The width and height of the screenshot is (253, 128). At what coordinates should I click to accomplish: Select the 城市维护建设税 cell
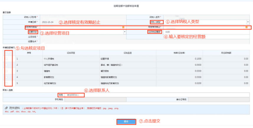71,65
